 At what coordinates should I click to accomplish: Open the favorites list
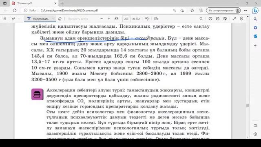(192, 10)
